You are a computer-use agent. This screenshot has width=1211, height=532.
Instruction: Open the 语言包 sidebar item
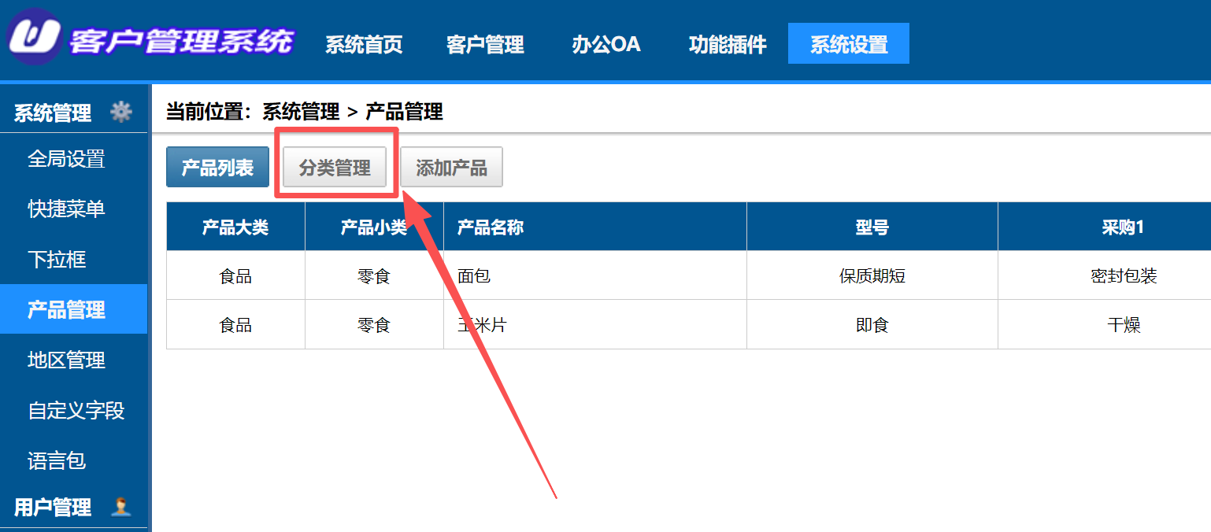pos(57,460)
